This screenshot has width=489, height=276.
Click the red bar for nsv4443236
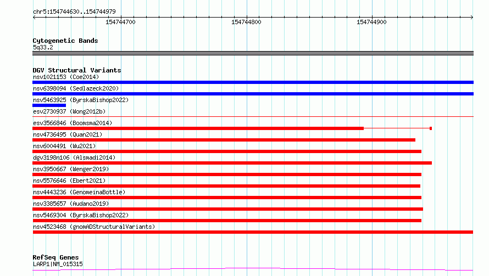(x=227, y=198)
